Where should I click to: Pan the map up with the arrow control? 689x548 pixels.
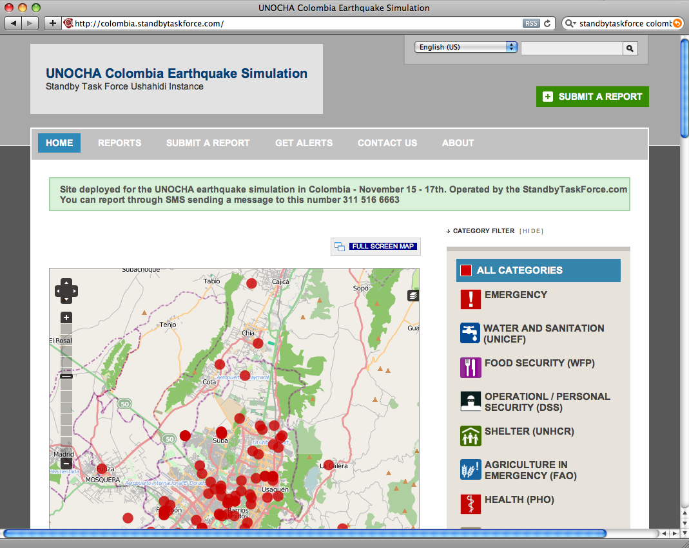66,282
